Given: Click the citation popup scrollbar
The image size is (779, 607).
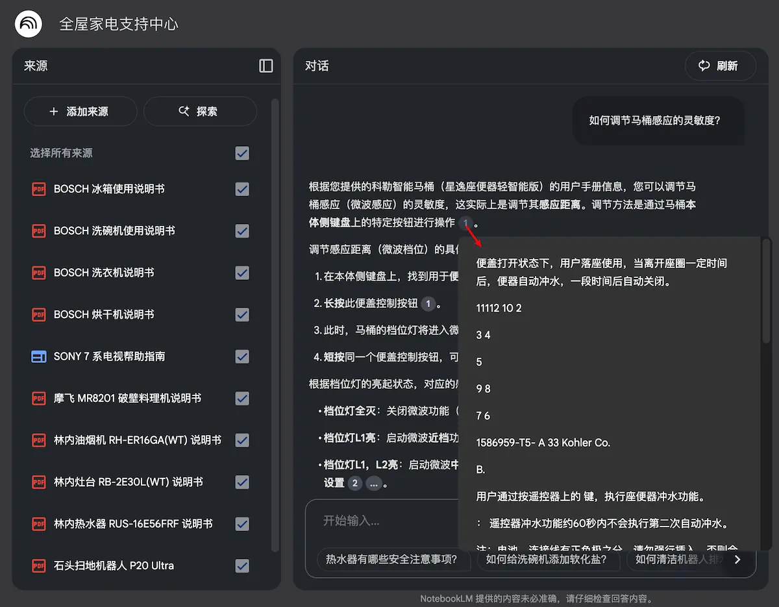Looking at the screenshot, I should tap(766, 292).
